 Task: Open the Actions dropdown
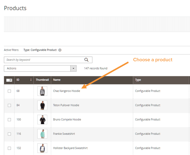(x=73, y=68)
